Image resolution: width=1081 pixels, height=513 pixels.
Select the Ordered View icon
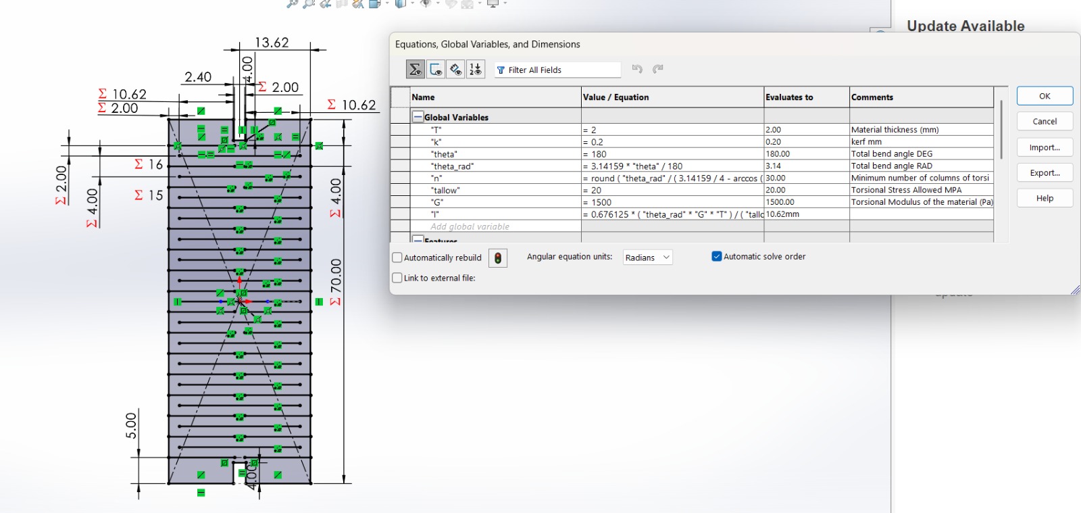point(476,70)
